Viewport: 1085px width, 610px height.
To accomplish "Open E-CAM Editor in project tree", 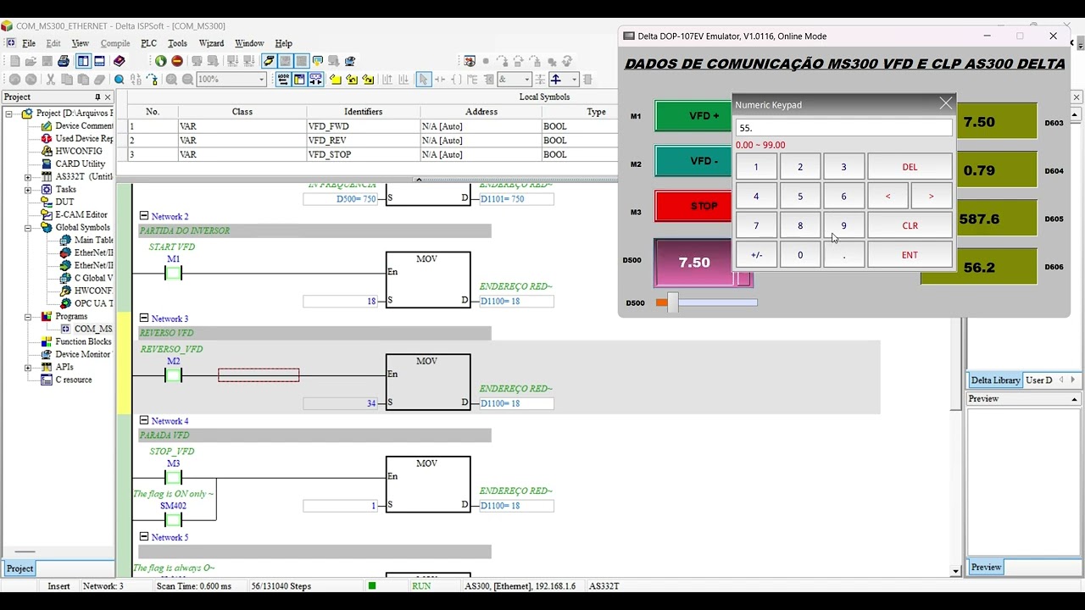I will (81, 214).
